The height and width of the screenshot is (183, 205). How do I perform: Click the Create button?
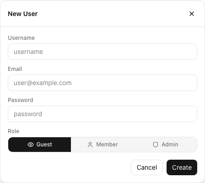click(182, 167)
